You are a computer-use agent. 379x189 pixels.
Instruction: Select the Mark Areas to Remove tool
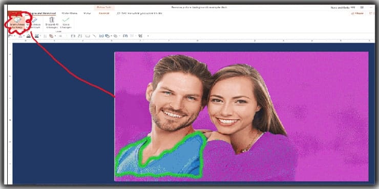pyautogui.click(x=34, y=23)
